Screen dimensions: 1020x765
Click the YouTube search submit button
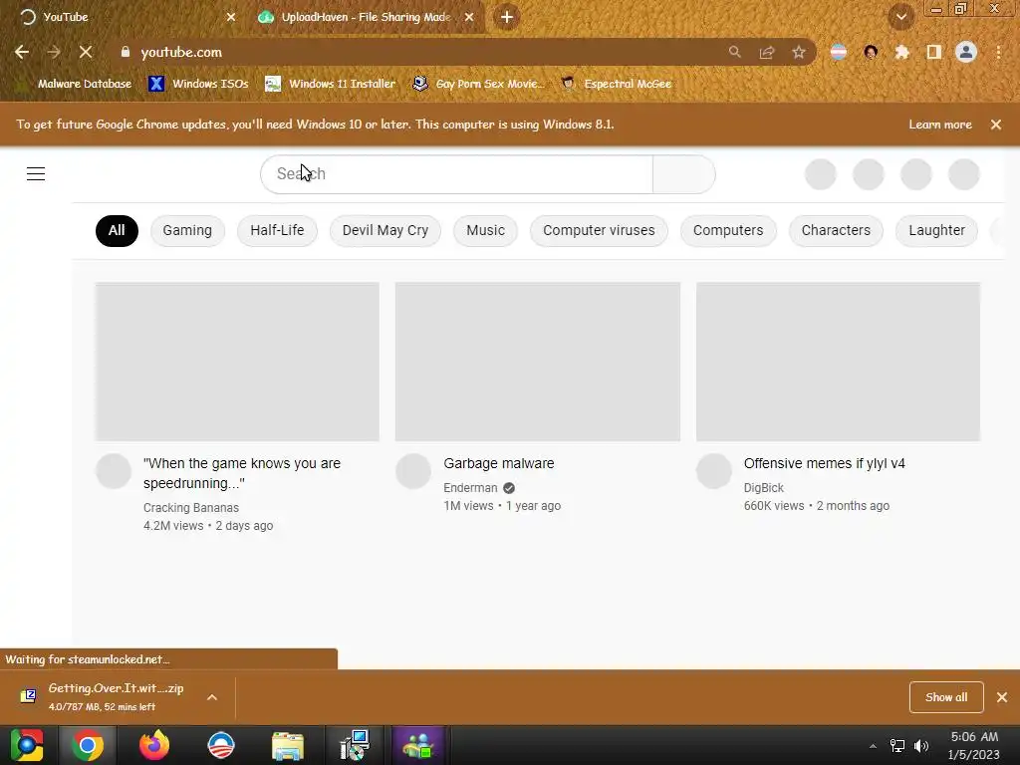click(x=683, y=174)
